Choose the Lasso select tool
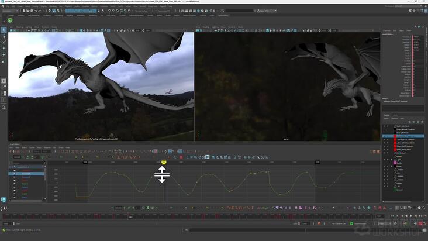 coord(4,36)
